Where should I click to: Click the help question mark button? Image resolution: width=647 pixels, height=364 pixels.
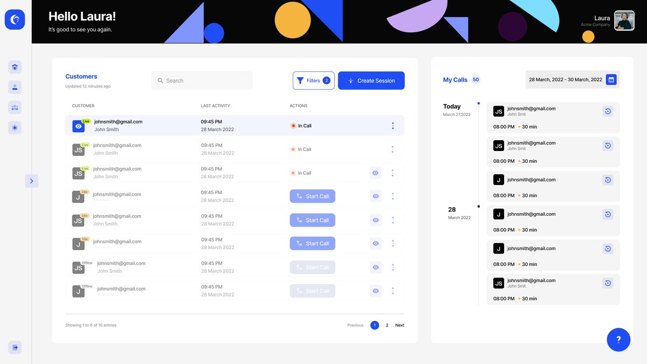(x=618, y=340)
